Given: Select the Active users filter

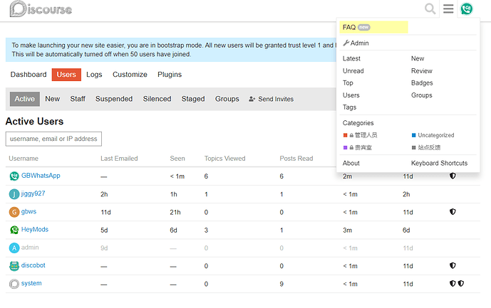Looking at the screenshot, I should click(x=25, y=99).
